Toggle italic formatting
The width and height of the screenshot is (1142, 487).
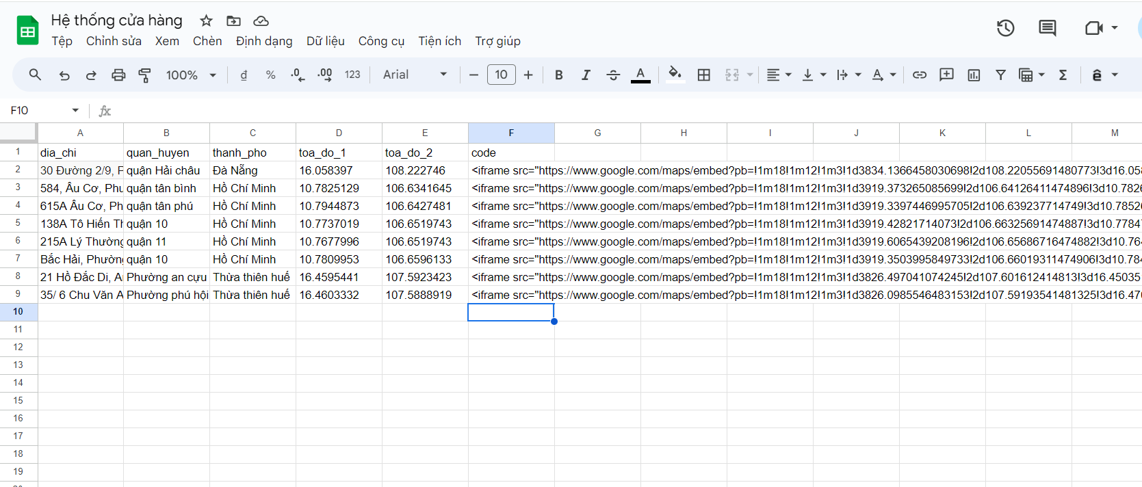pyautogui.click(x=586, y=75)
